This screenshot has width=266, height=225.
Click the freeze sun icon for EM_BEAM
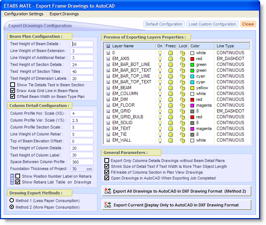coord(171,88)
